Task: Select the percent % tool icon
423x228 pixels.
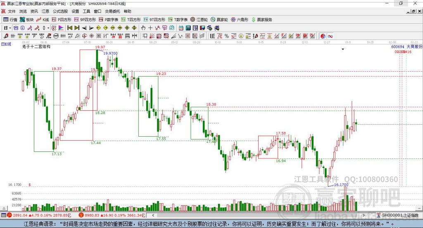Action: click(x=227, y=36)
